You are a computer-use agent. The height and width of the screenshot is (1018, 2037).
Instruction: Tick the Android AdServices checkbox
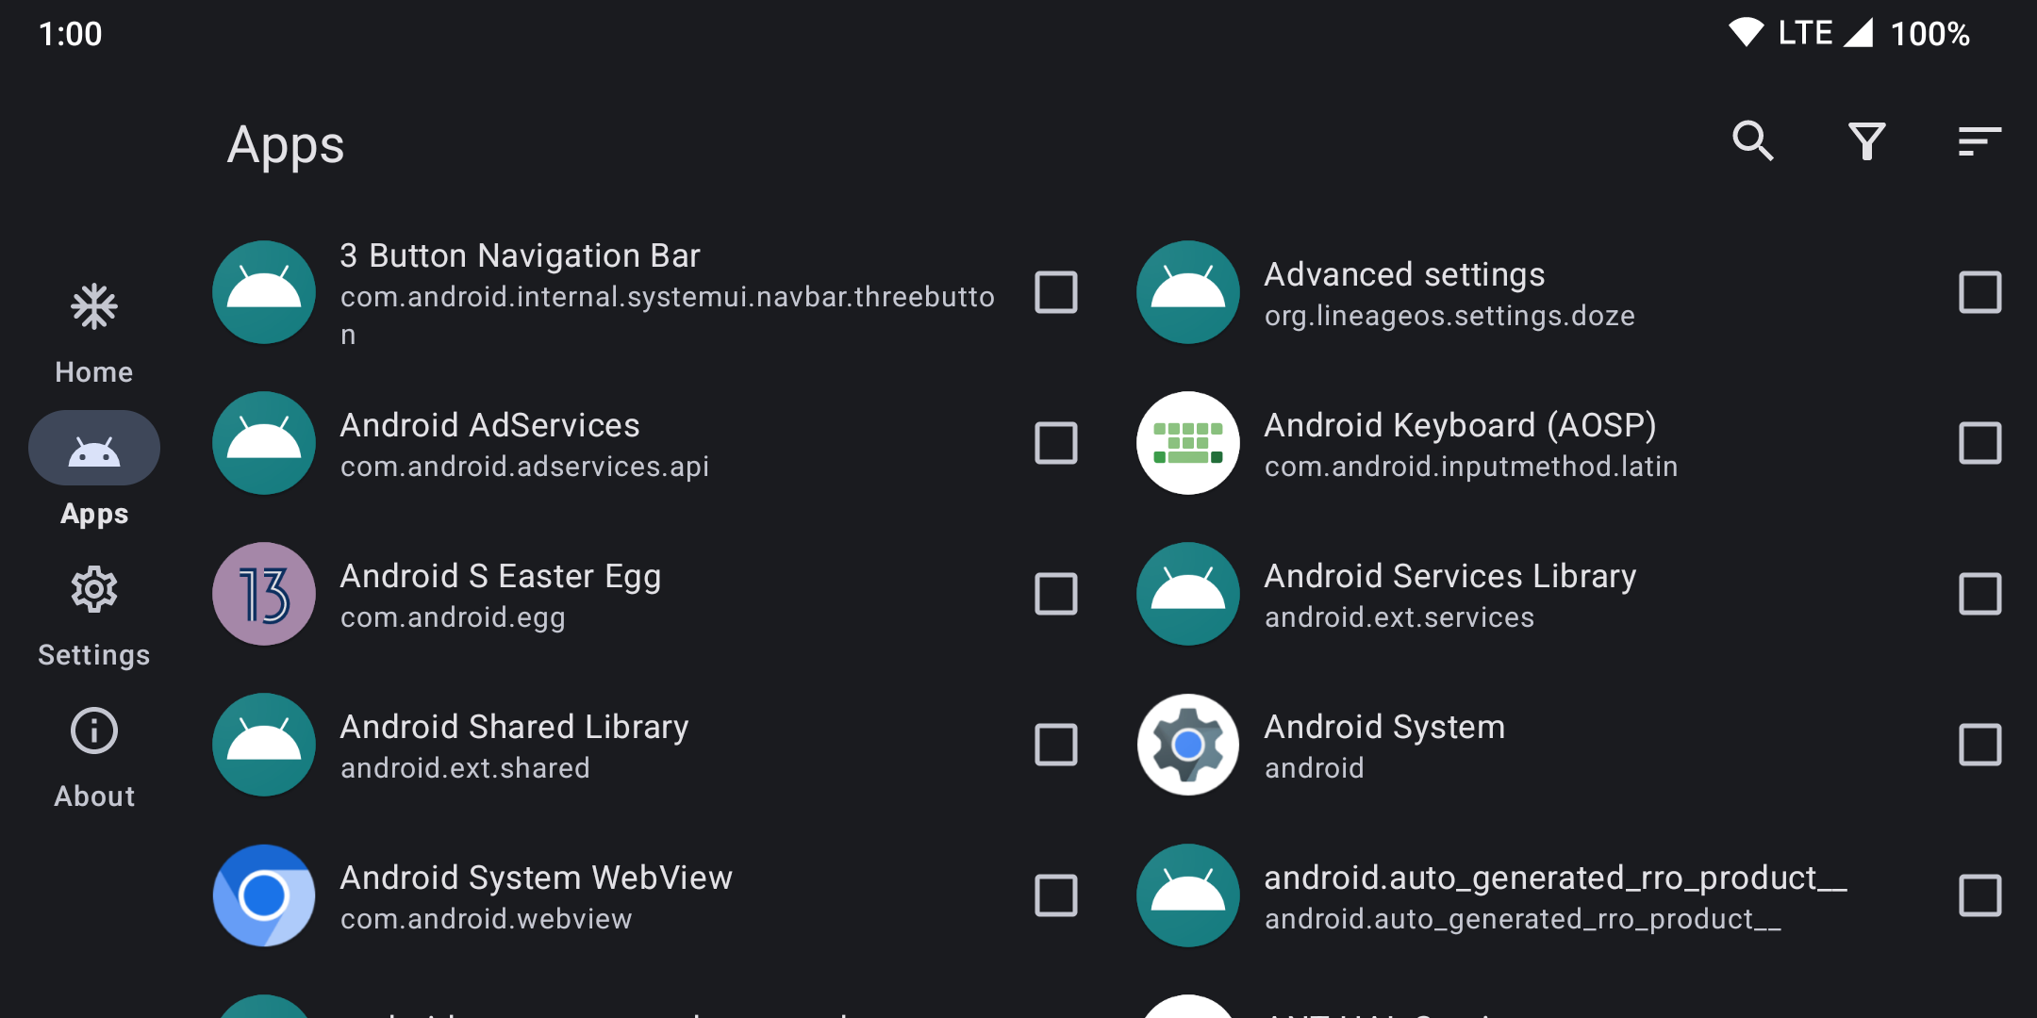pos(1056,443)
